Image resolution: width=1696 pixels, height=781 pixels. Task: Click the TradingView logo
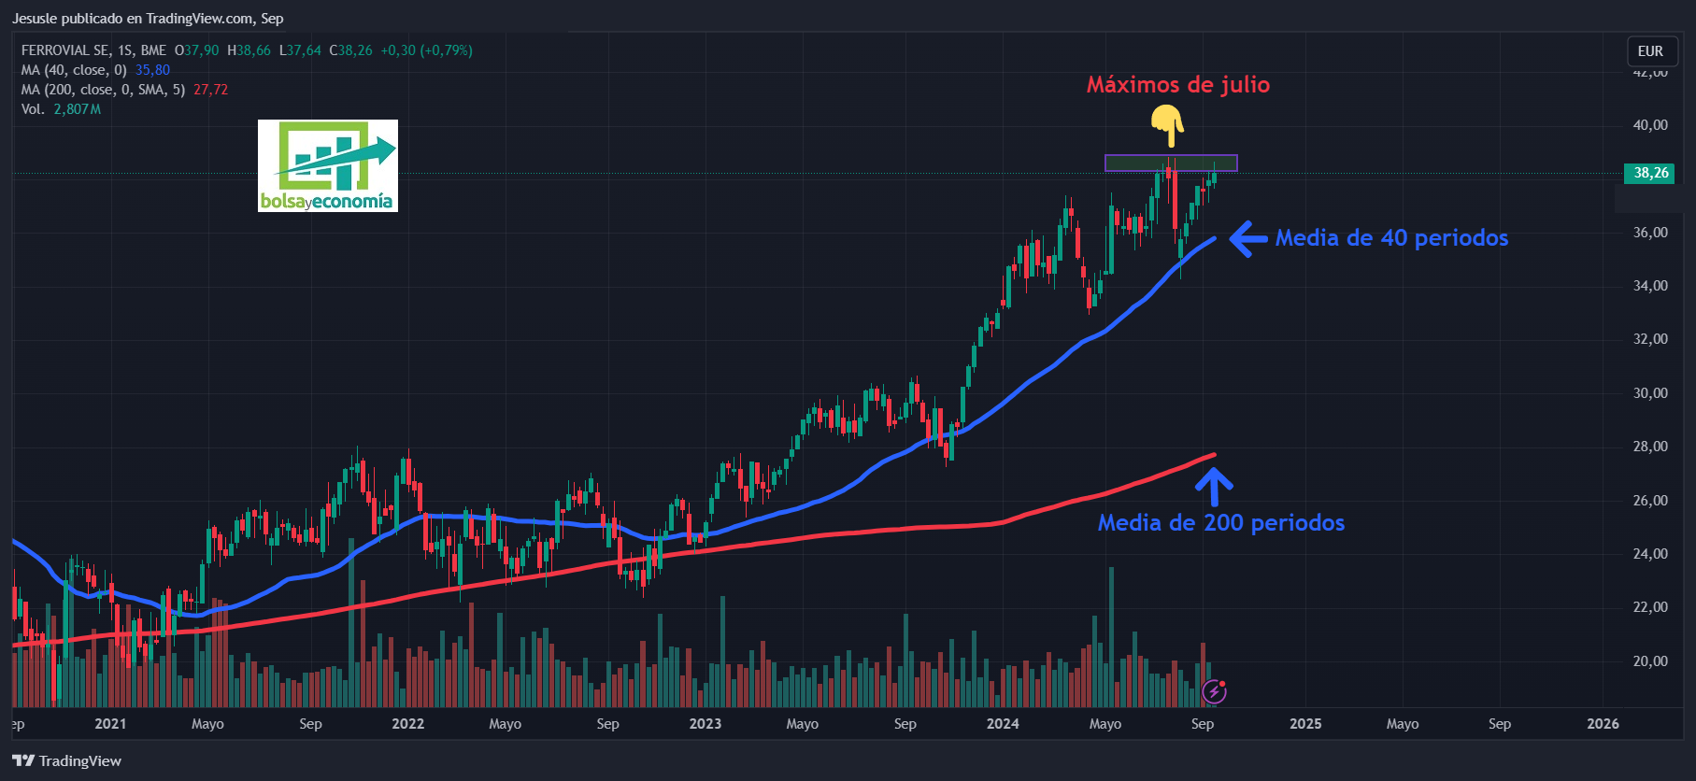tap(66, 760)
